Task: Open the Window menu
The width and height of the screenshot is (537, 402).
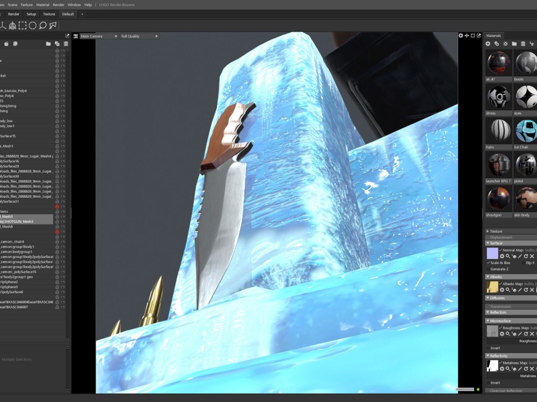Action: click(x=74, y=5)
